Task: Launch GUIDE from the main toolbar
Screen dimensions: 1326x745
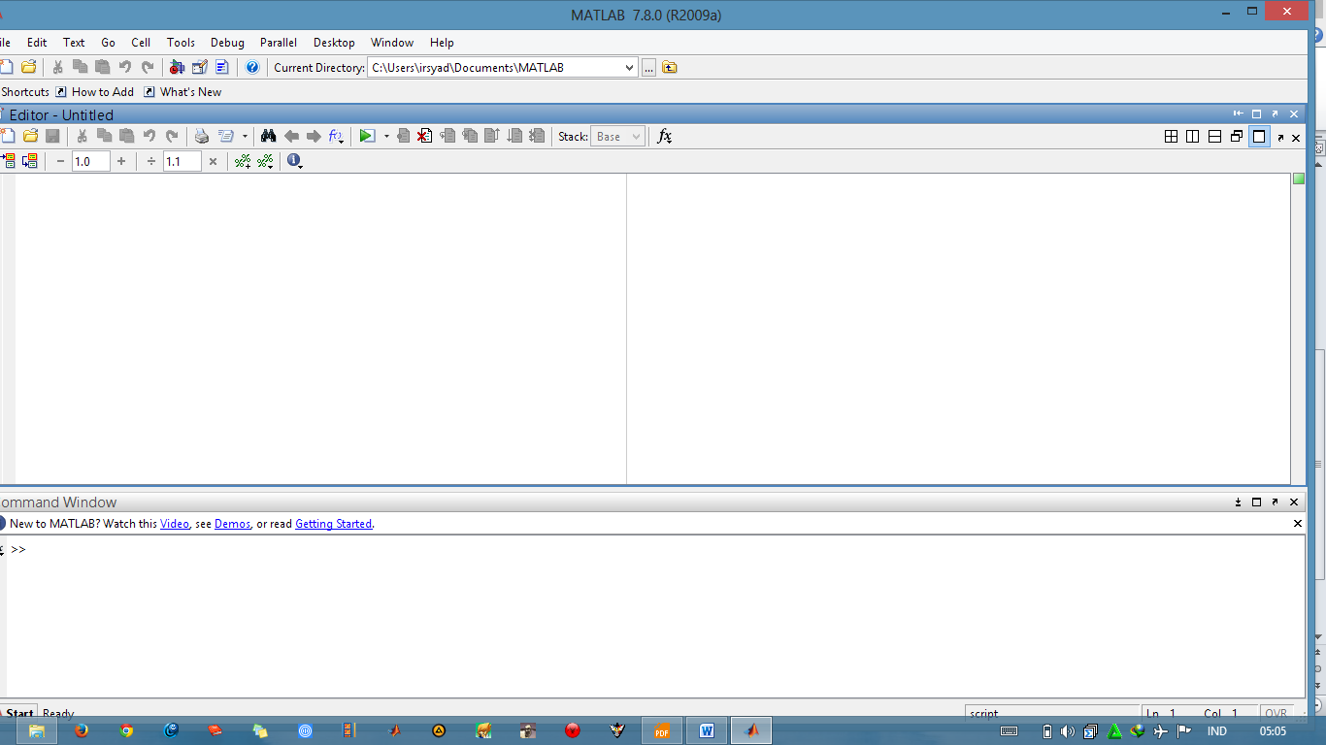Action: point(200,67)
